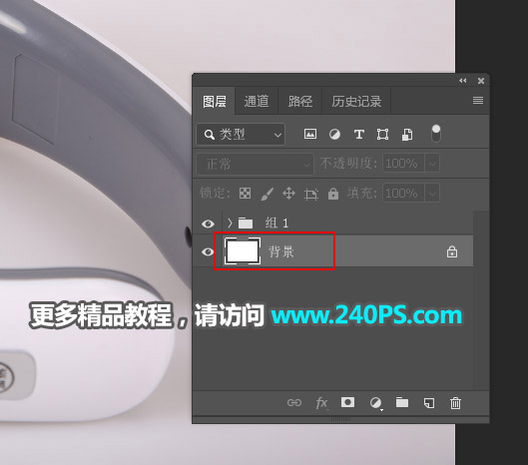Select the 背景 layer thumbnail
Image resolution: width=528 pixels, height=465 pixels.
click(243, 251)
